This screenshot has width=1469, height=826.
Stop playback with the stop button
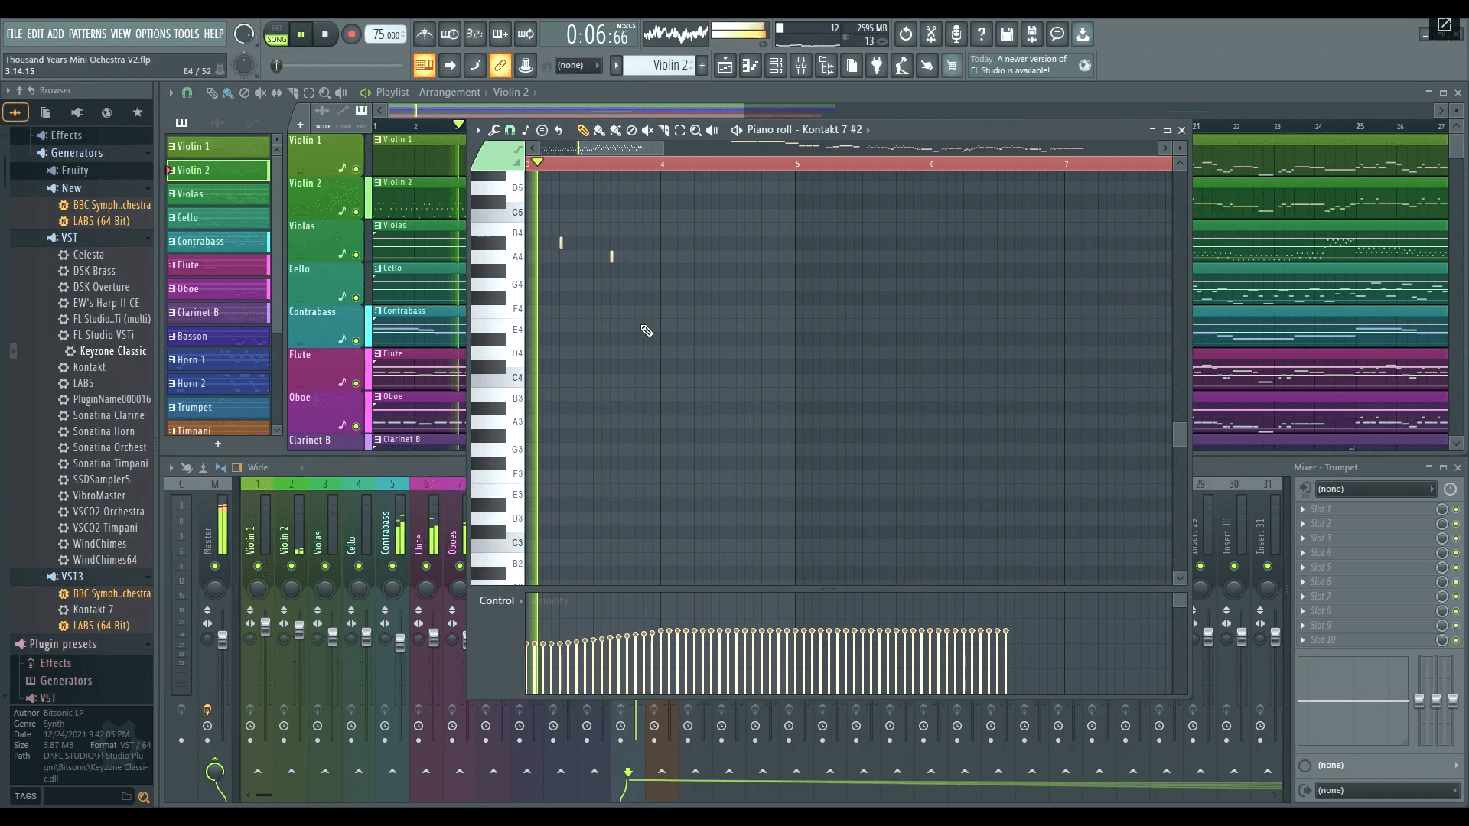click(x=325, y=34)
